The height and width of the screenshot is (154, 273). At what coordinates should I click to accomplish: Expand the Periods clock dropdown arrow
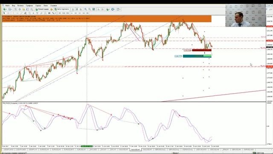click(x=115, y=9)
